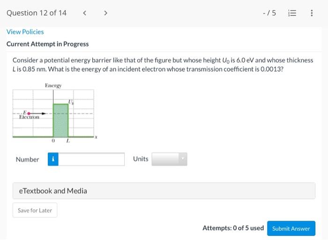This screenshot has width=328, height=240.
Task: Click the blue info icon beside Number
Action: coord(53,159)
